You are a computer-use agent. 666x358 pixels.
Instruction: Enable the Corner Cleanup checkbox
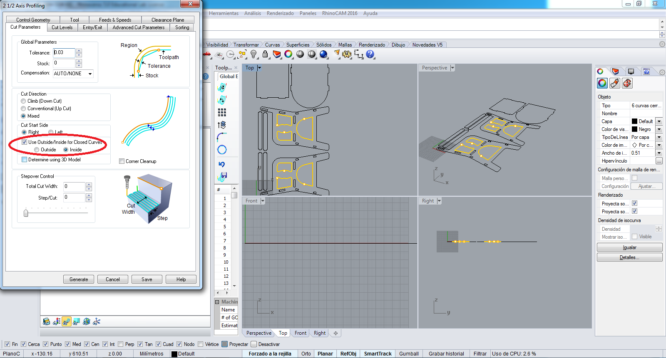(x=122, y=161)
